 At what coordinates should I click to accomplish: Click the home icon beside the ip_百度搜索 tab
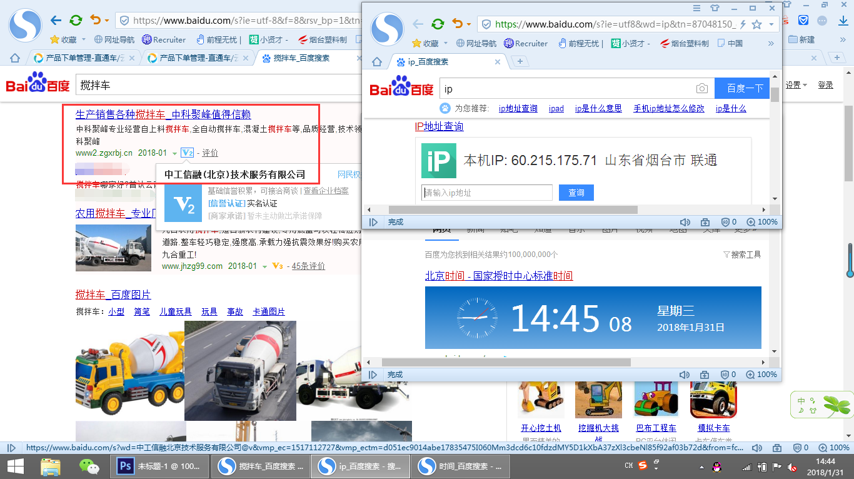376,62
